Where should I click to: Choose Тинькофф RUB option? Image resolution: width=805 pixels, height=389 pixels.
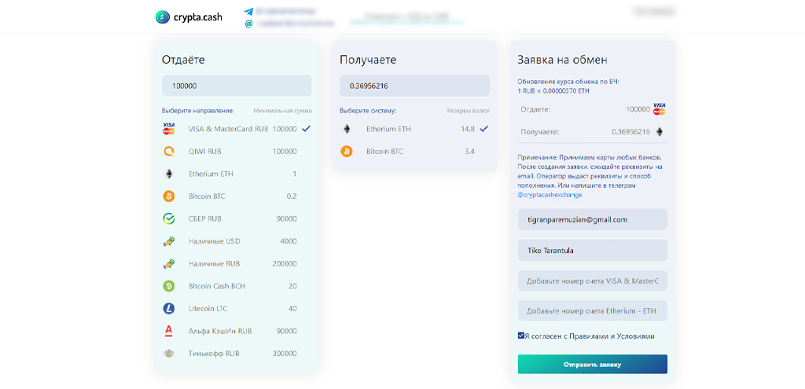tap(213, 354)
